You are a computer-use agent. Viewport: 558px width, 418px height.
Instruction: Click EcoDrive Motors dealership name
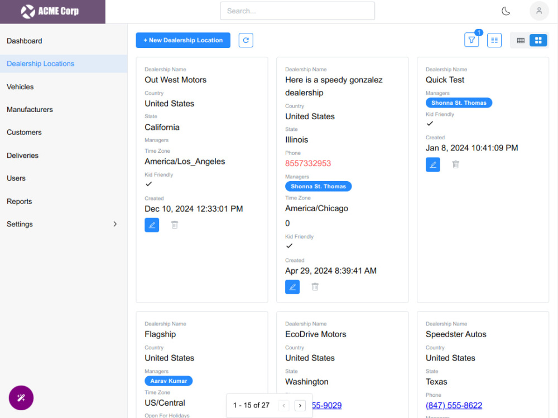coord(316,334)
